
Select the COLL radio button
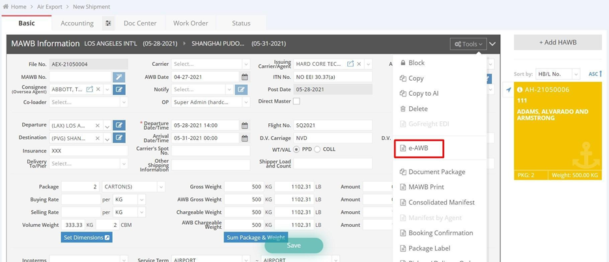point(317,149)
